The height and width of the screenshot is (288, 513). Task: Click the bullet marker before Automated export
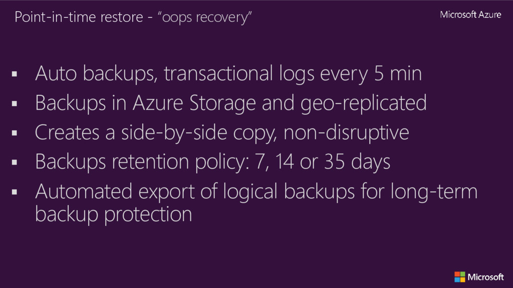[x=15, y=192]
